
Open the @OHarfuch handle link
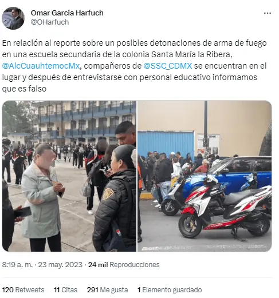click(50, 22)
